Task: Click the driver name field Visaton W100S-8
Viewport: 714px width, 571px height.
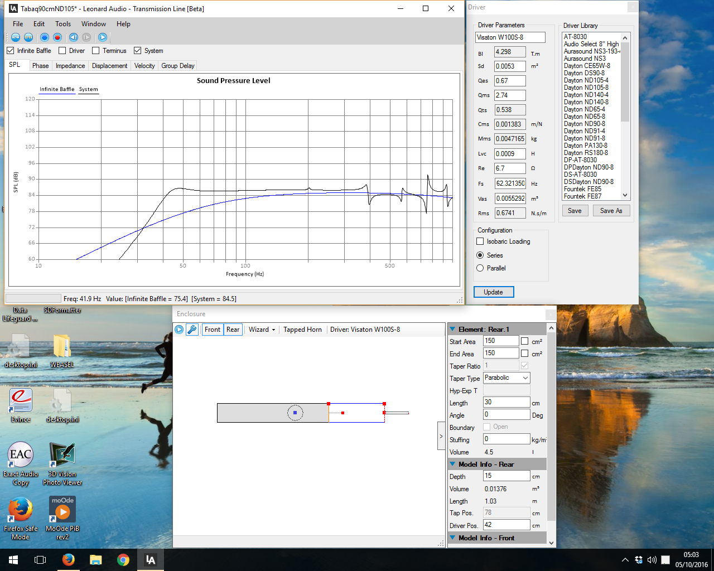Action: tap(510, 37)
